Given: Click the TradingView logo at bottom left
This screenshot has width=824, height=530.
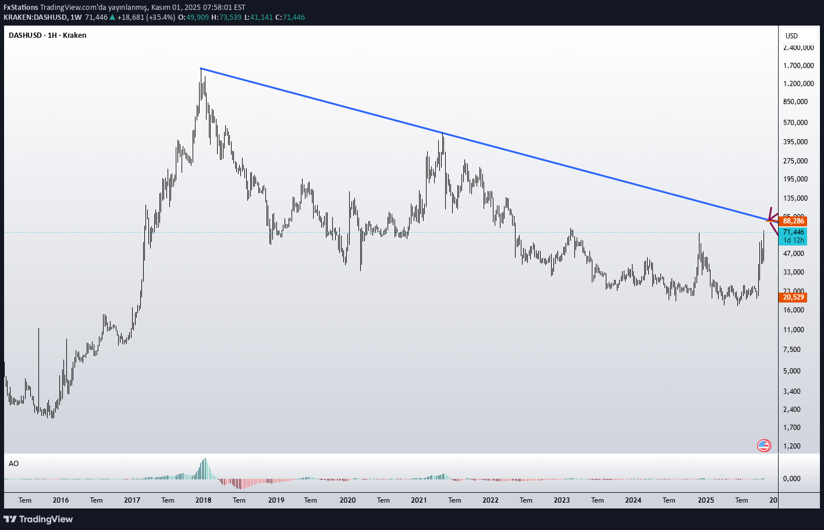Looking at the screenshot, I should coord(38,519).
